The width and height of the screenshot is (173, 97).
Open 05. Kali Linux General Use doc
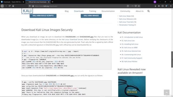(131, 51)
